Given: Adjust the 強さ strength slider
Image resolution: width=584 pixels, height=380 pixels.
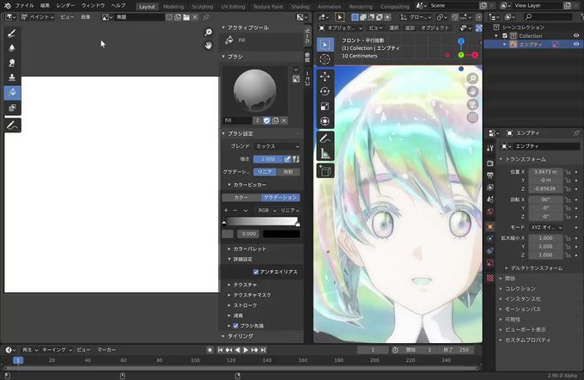Looking at the screenshot, I should [x=268, y=159].
